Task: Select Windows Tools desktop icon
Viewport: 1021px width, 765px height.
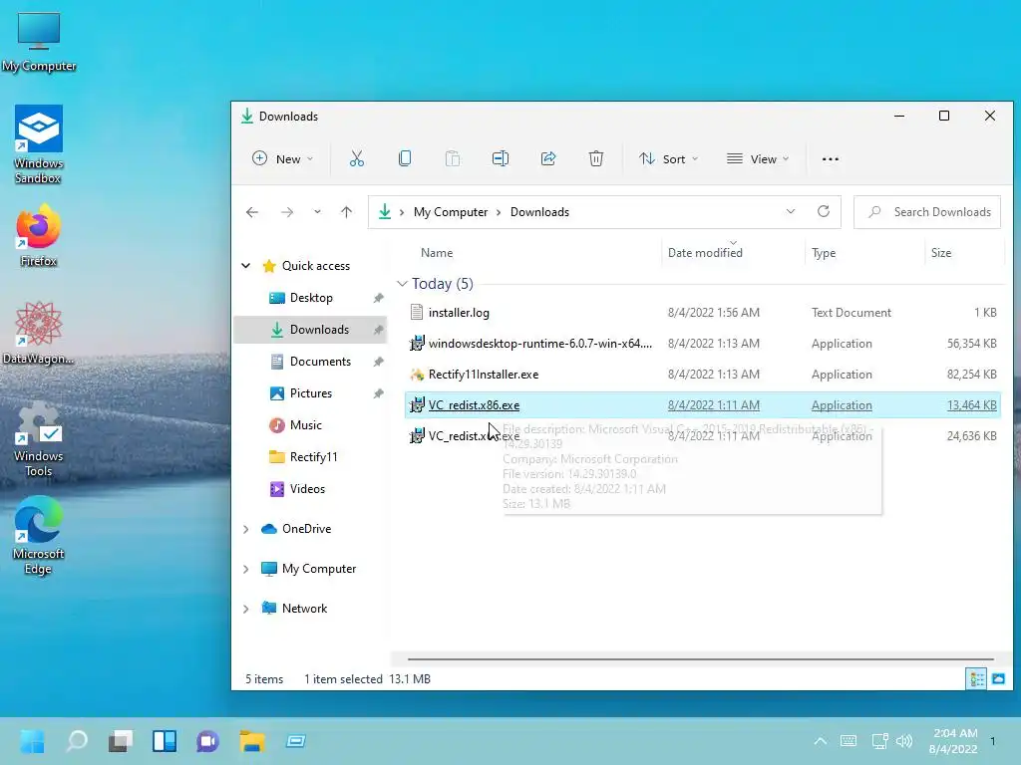Action: point(39,438)
